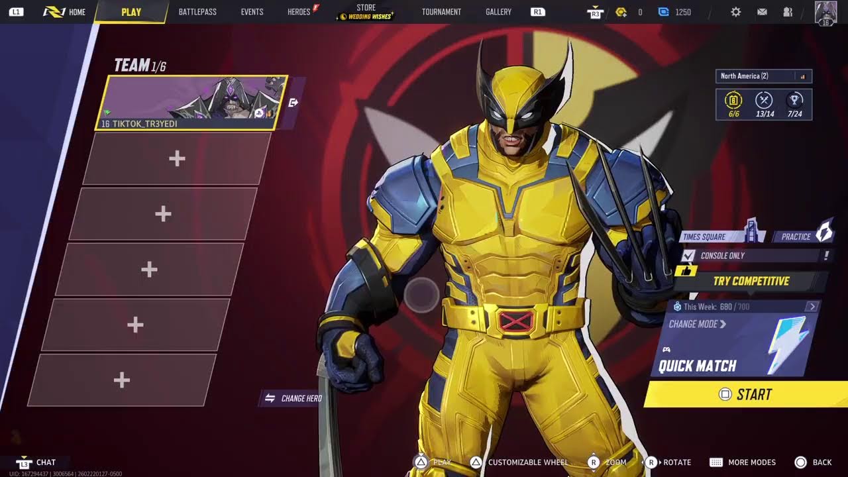Click the R1 shoulder button icon

coord(538,12)
